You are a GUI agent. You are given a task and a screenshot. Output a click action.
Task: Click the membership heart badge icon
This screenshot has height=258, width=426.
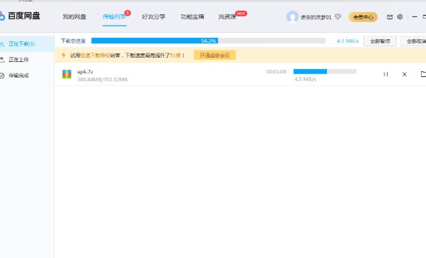coord(338,16)
